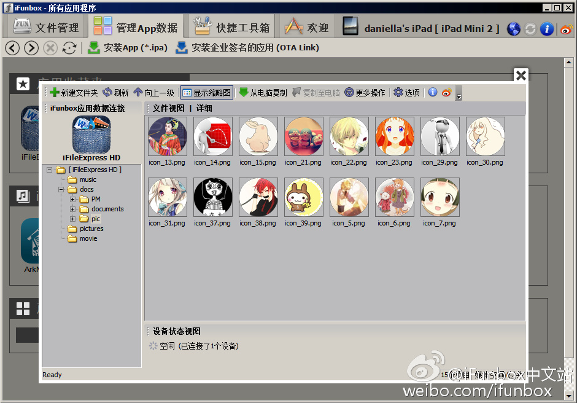Click main window scrollbar down arrow

point(568,396)
